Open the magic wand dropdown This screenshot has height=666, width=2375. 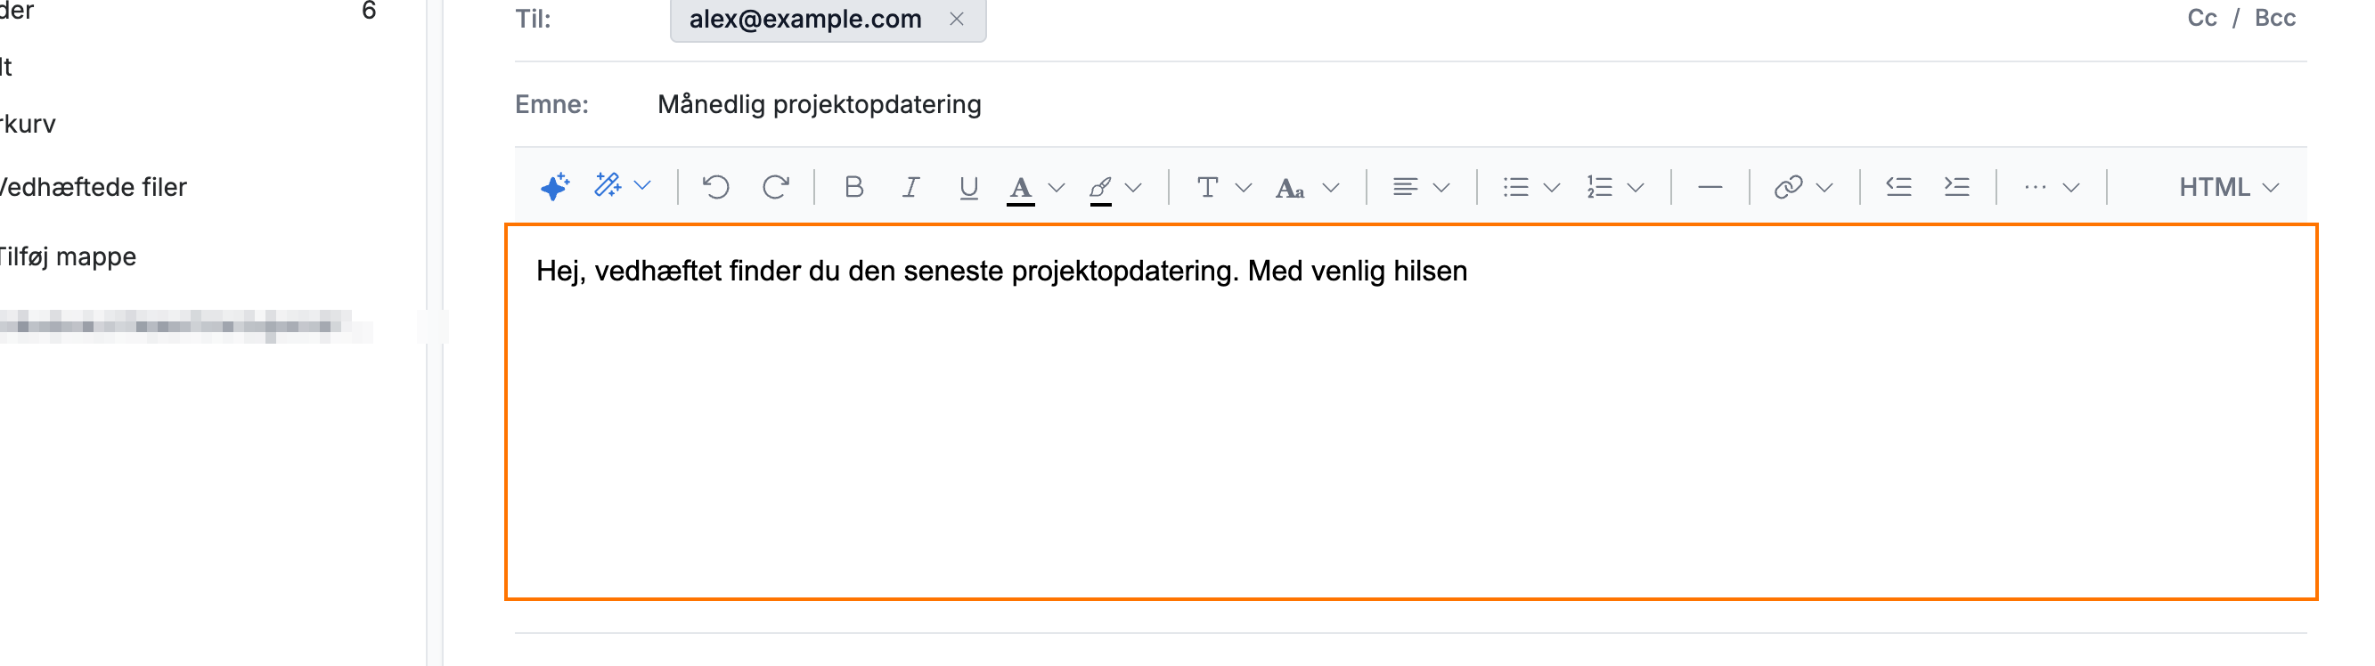pos(642,186)
